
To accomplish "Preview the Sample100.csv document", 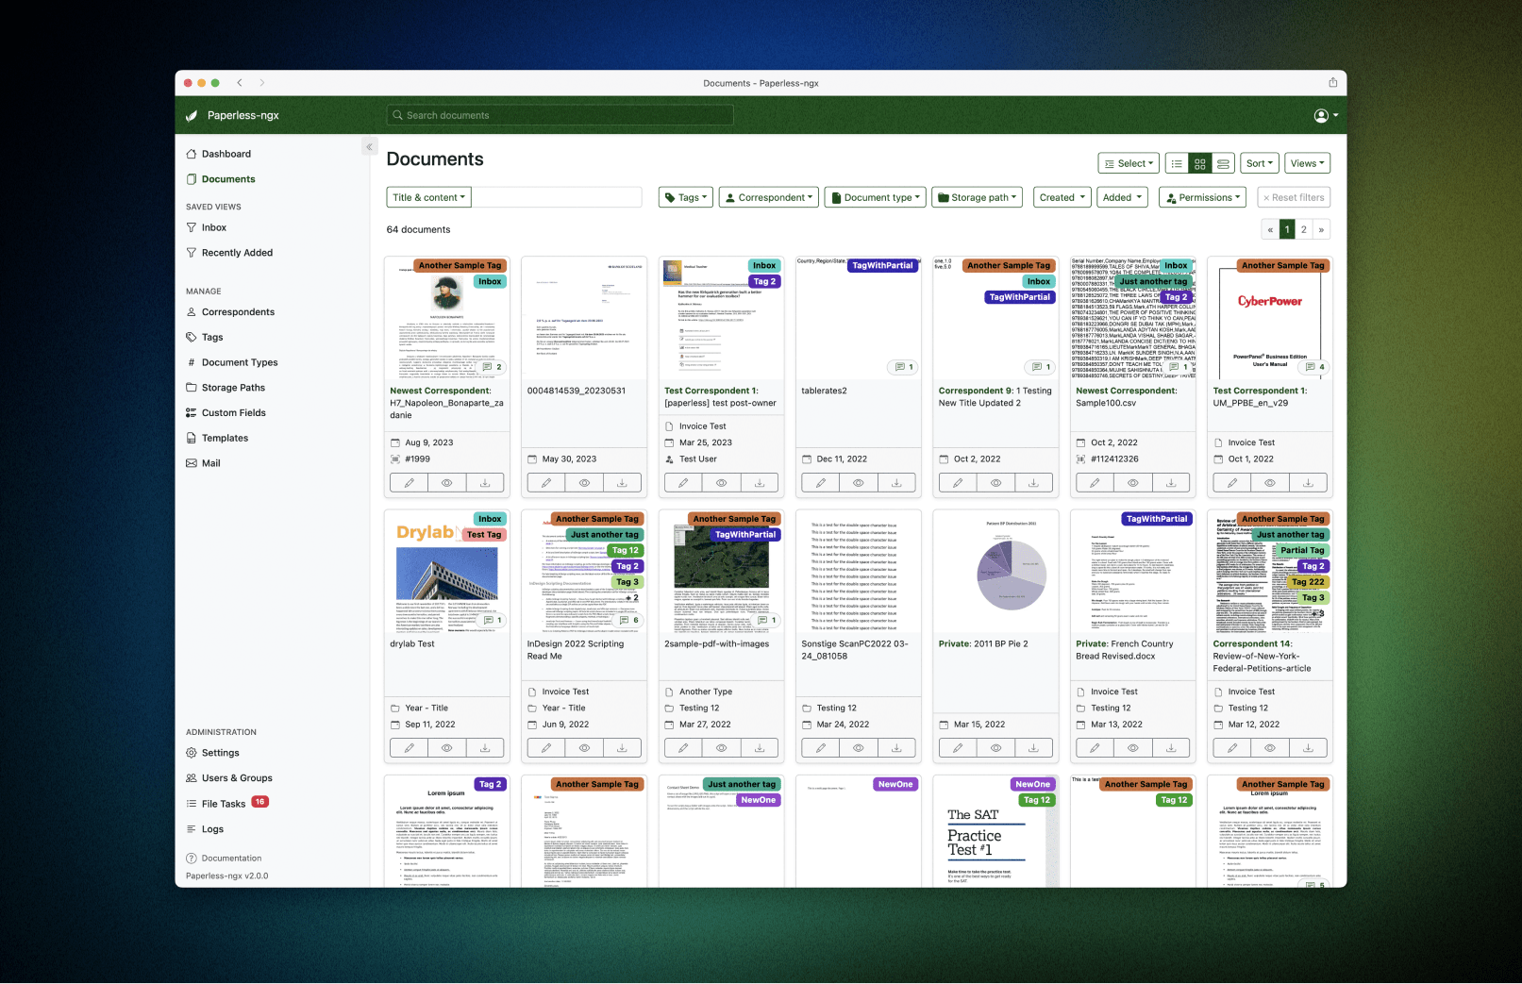I will pyautogui.click(x=1133, y=483).
